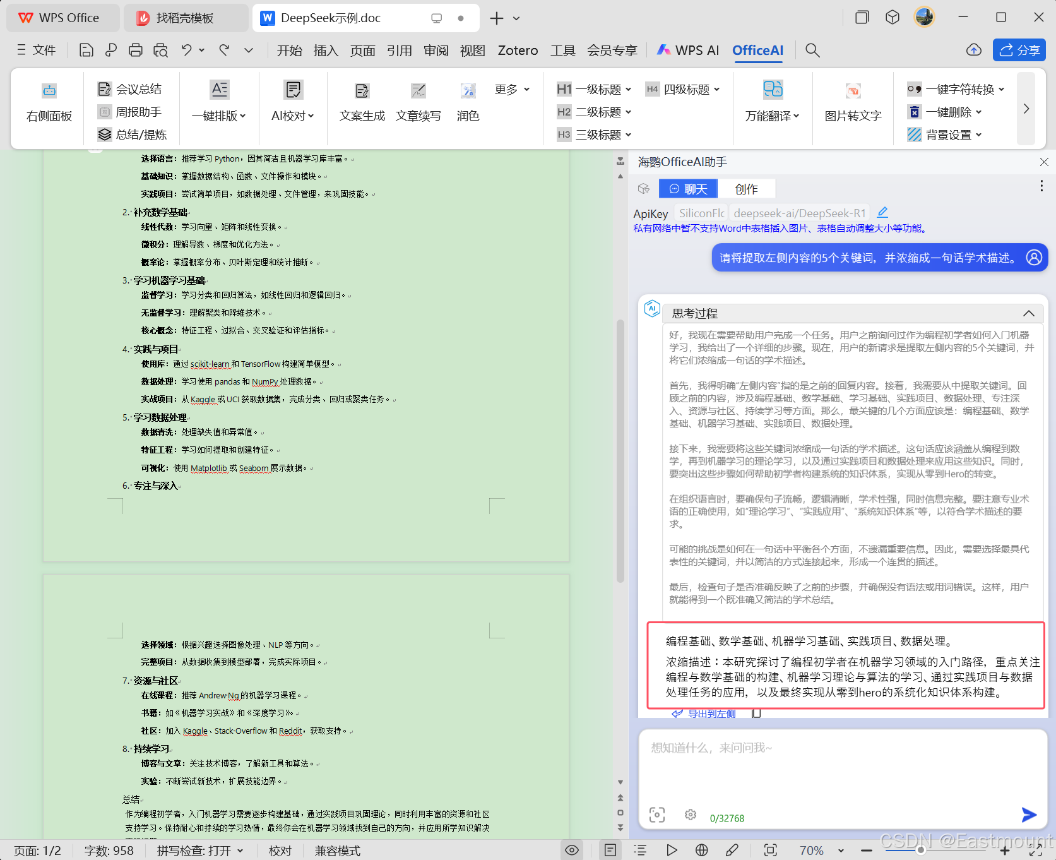Switch to the 审阅 ribbon tab

point(436,51)
